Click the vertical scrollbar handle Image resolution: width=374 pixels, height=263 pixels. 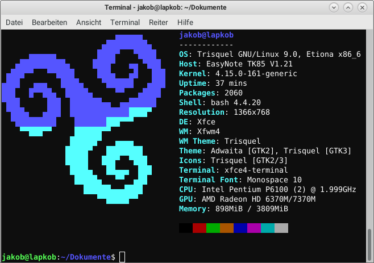coord(369,244)
